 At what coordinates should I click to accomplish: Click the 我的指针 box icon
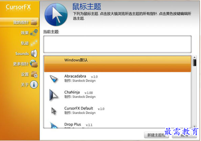[34, 22]
